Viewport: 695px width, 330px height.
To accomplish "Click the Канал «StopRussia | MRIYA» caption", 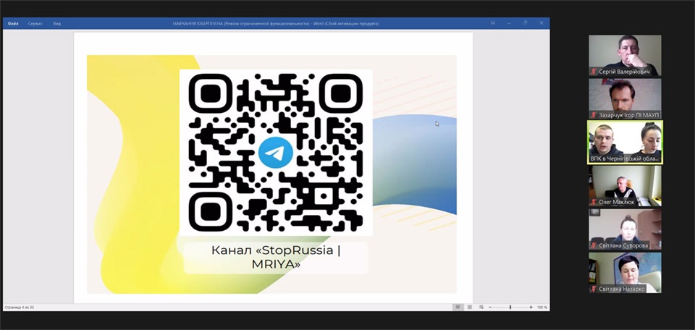I will click(276, 258).
